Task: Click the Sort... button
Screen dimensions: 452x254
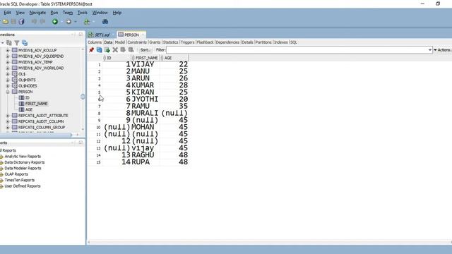Action: click(145, 50)
